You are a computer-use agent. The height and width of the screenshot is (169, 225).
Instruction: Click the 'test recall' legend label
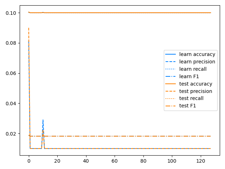[x=191, y=98]
